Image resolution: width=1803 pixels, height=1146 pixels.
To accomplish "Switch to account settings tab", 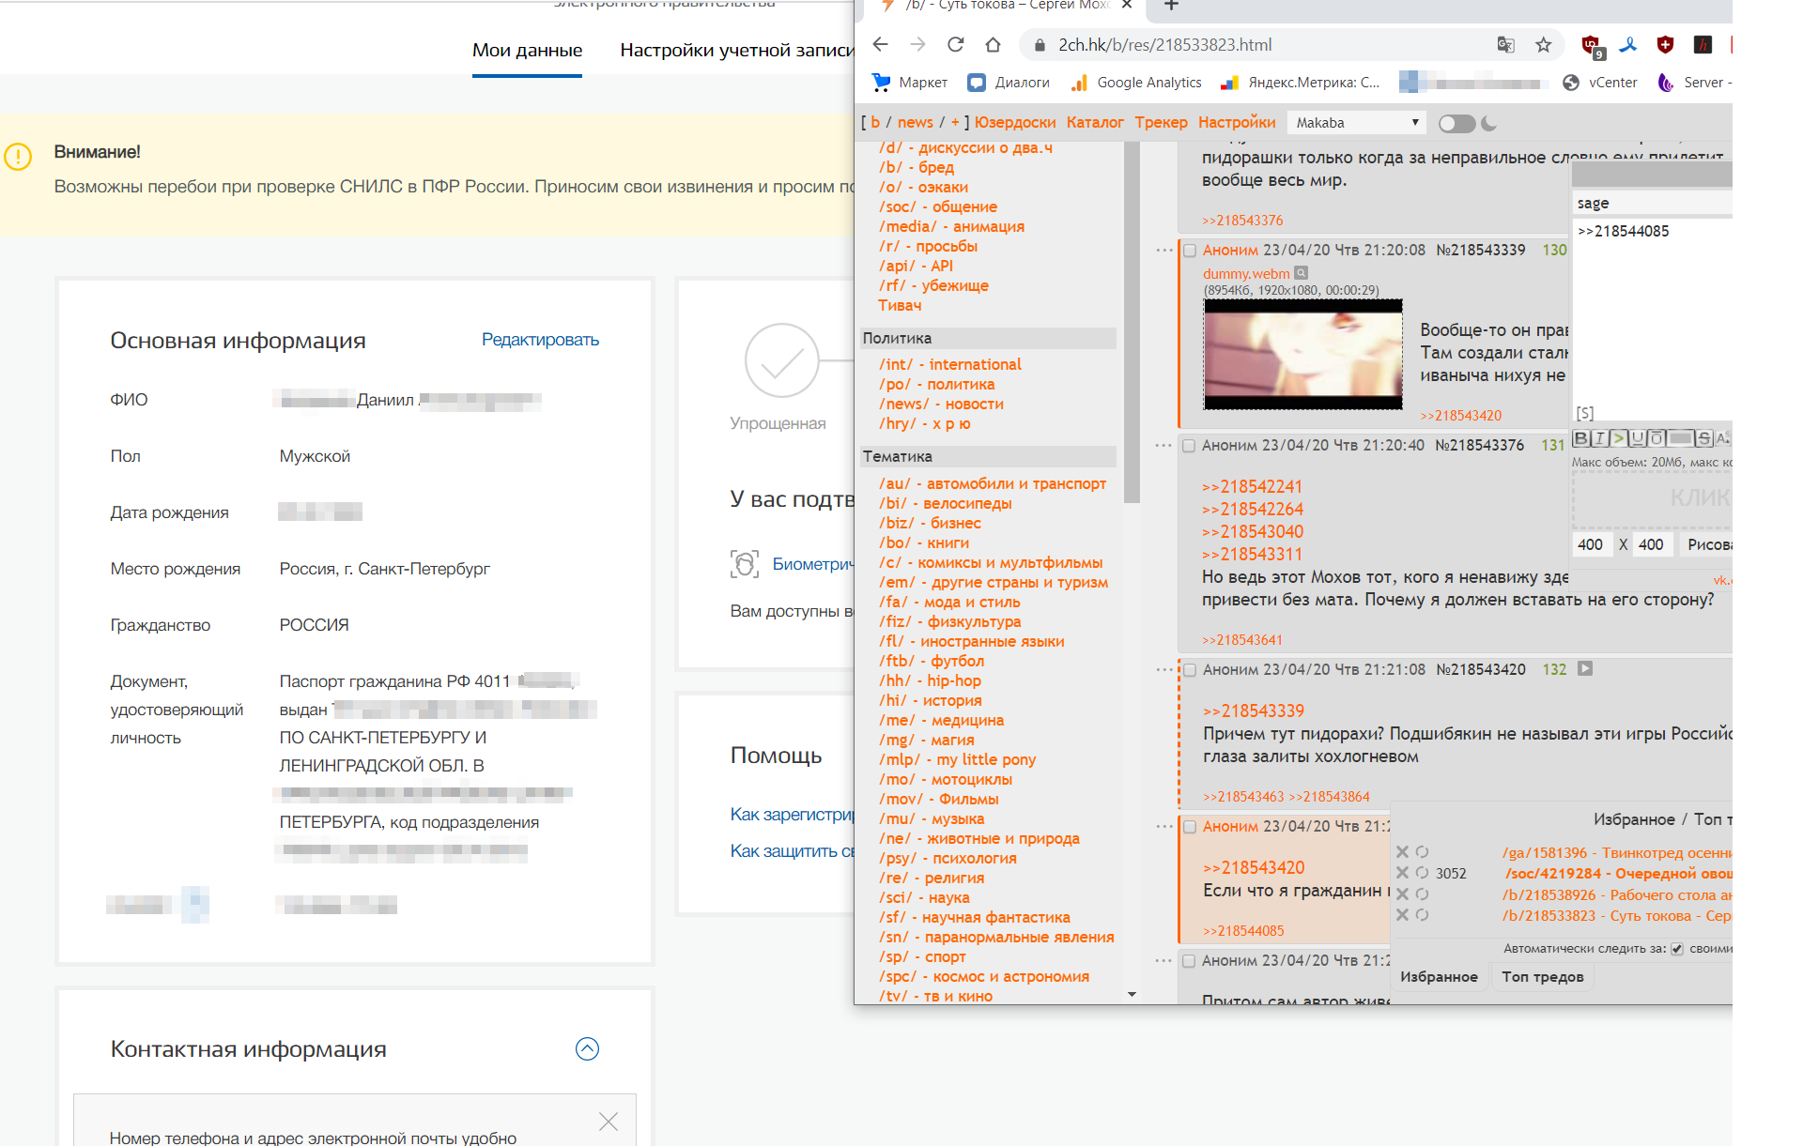I will tap(736, 51).
